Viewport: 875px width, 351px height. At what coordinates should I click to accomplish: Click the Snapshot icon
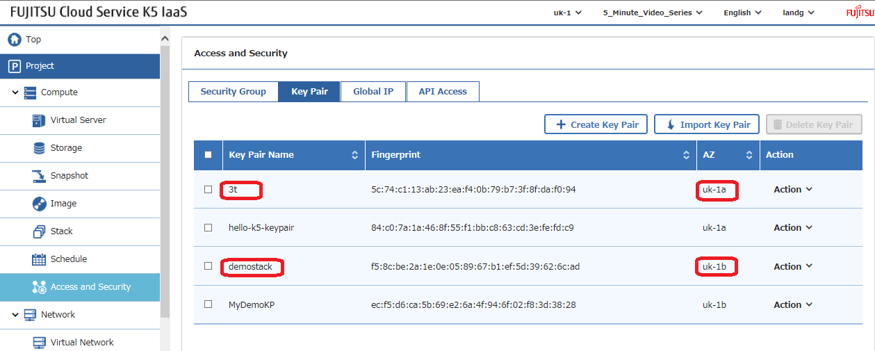click(x=39, y=176)
